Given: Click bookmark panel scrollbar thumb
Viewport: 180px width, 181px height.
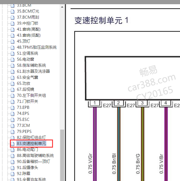Looking at the screenshot, I should click(x=62, y=155).
